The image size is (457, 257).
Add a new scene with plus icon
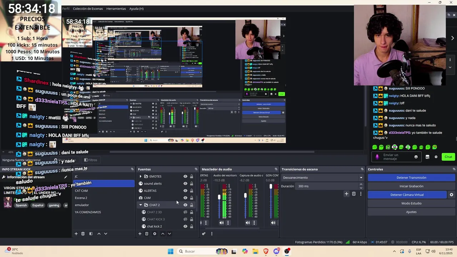pos(76,234)
